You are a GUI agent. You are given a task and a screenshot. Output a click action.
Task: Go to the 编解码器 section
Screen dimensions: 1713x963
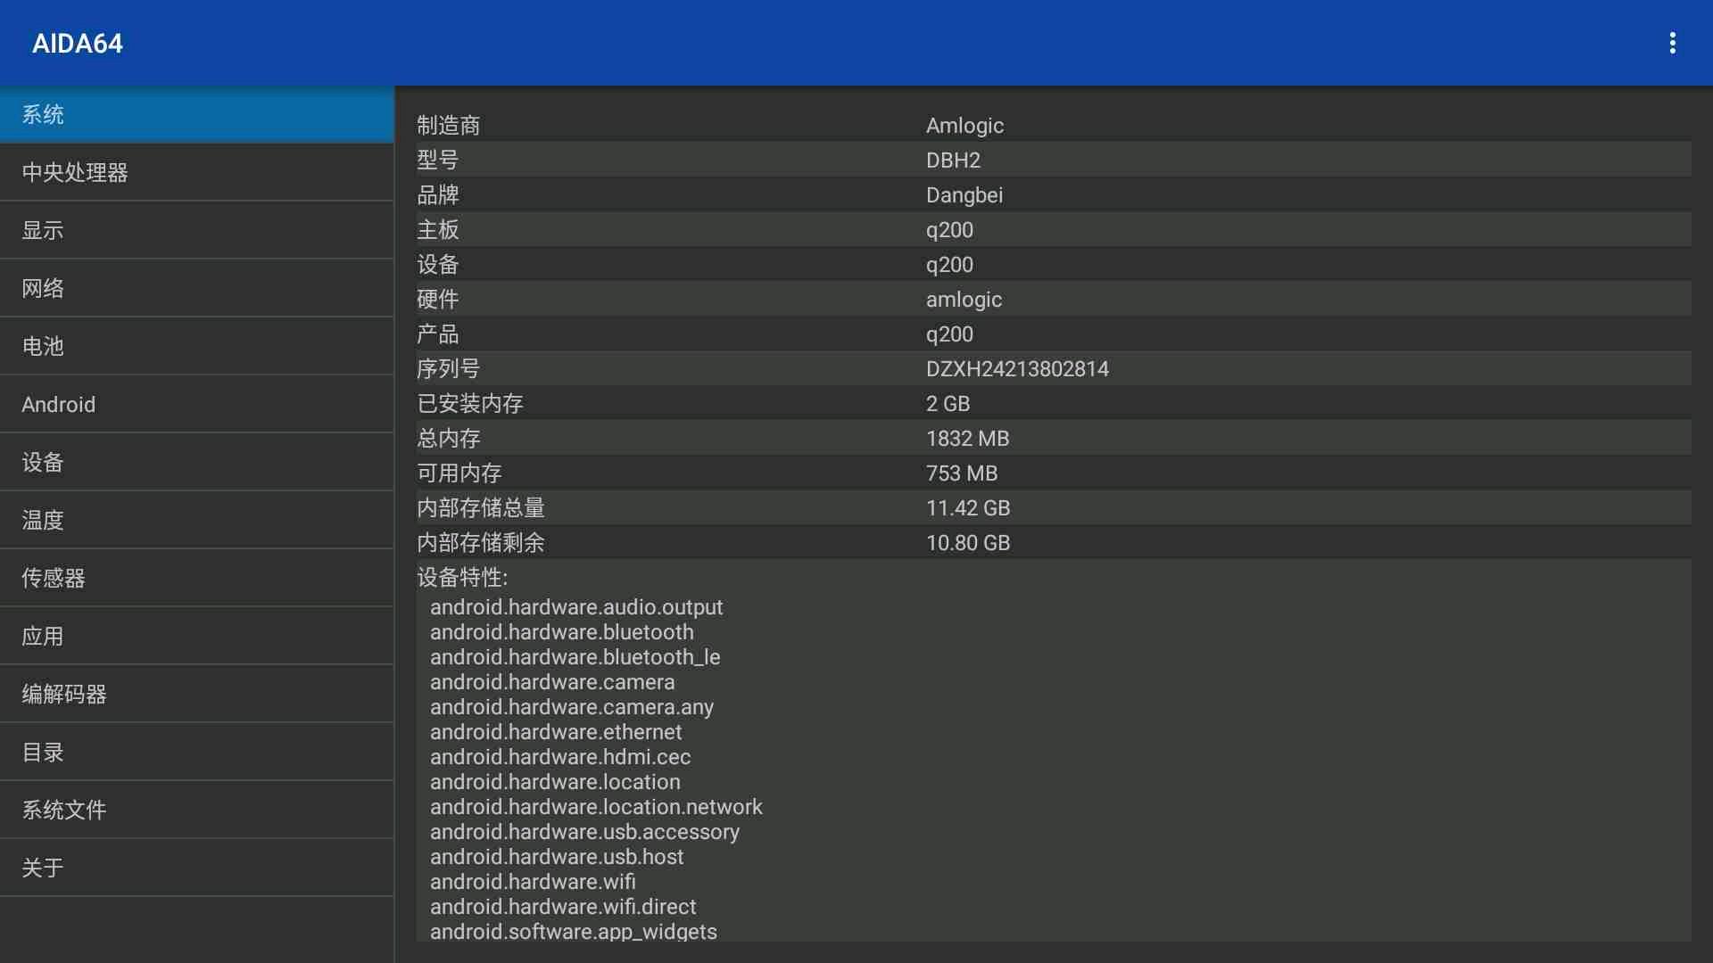point(196,694)
